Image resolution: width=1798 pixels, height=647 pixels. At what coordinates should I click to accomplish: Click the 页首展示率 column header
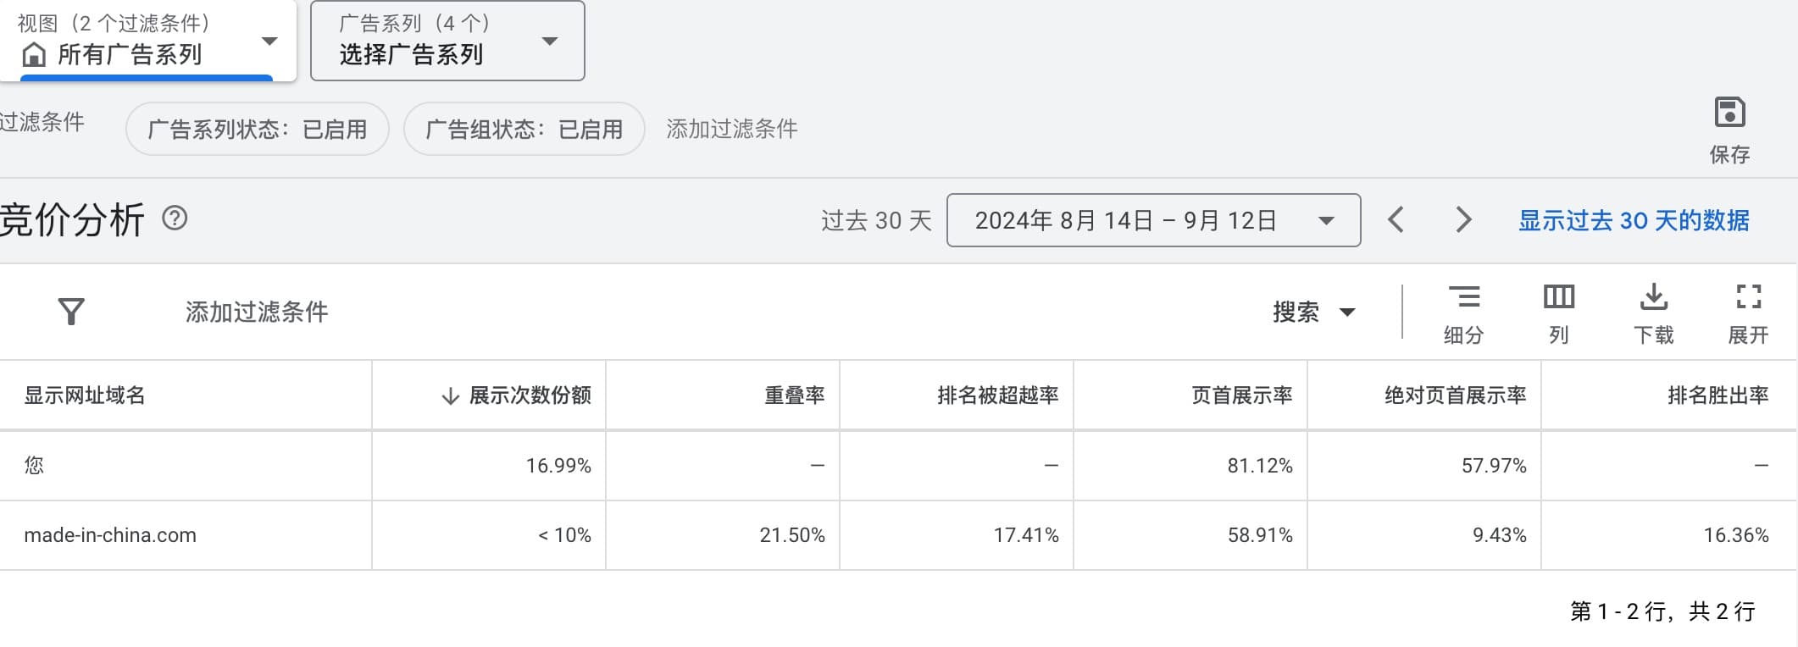(1241, 395)
